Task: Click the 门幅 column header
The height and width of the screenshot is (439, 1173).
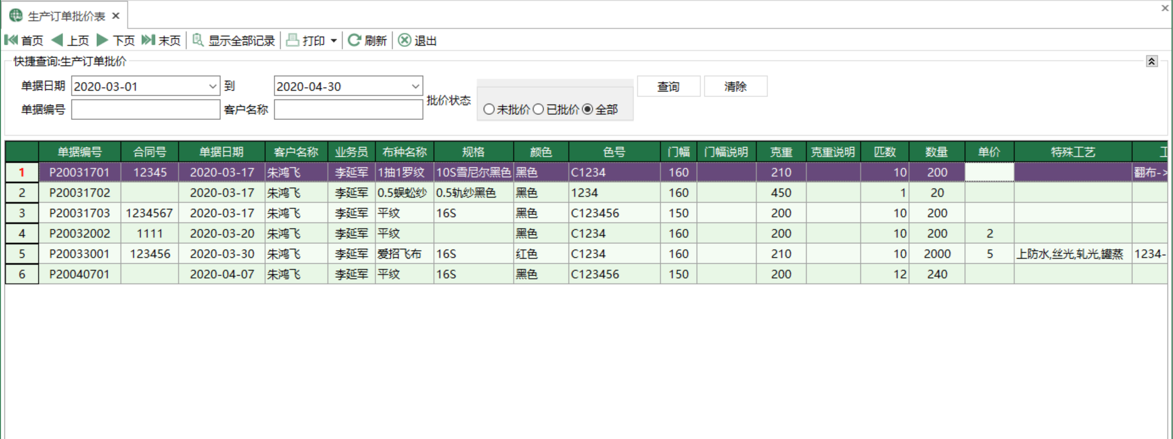Action: (679, 152)
